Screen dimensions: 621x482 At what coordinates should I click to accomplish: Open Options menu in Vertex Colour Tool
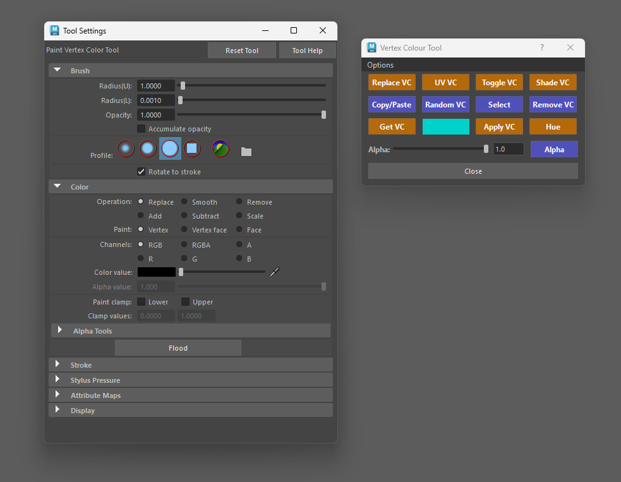[x=380, y=65]
